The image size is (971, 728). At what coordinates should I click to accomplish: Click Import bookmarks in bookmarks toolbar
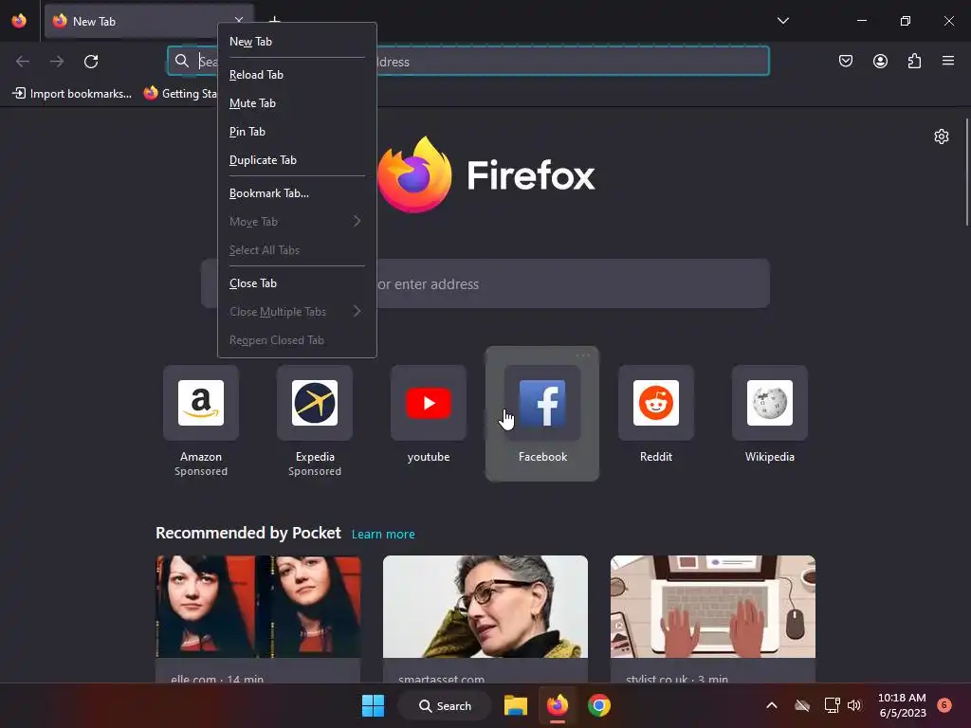click(72, 94)
